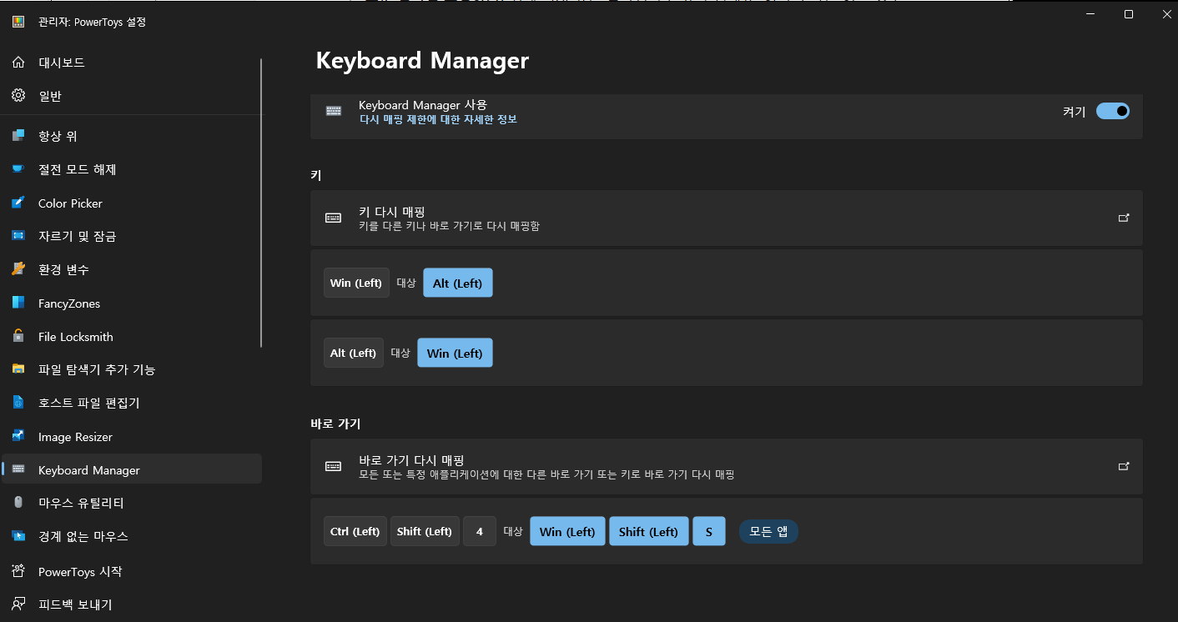Open external editor icon for 바로 가기 다시 매핑
Image resolution: width=1178 pixels, height=622 pixels.
(x=1124, y=466)
